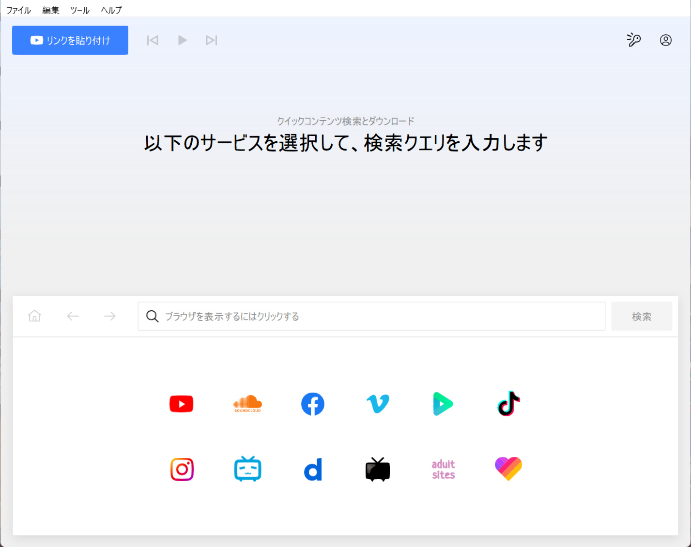Select the Likee heart service icon
Viewport: 691px width, 547px height.
pos(508,469)
